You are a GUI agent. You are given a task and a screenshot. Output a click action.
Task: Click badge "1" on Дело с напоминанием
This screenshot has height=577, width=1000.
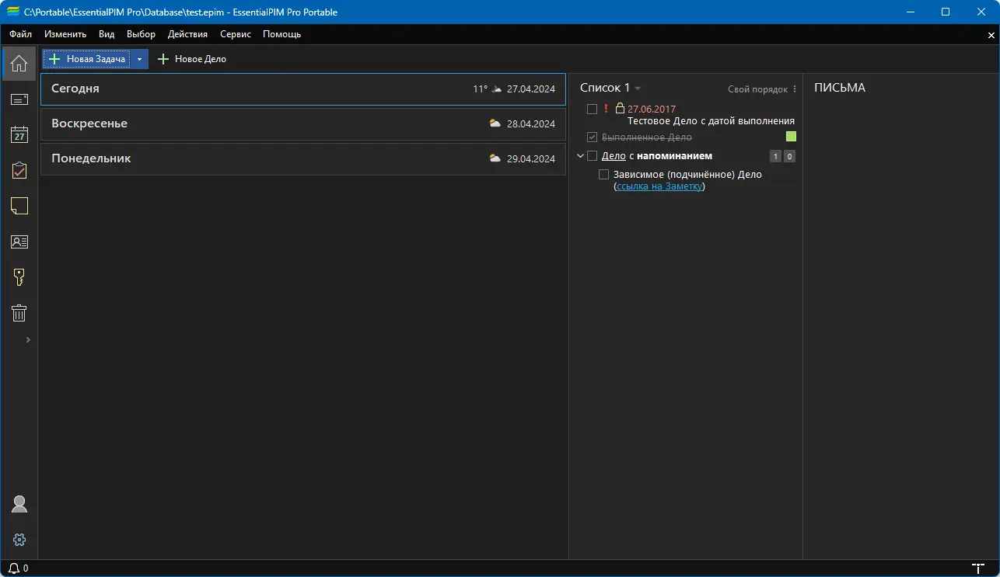tap(775, 157)
